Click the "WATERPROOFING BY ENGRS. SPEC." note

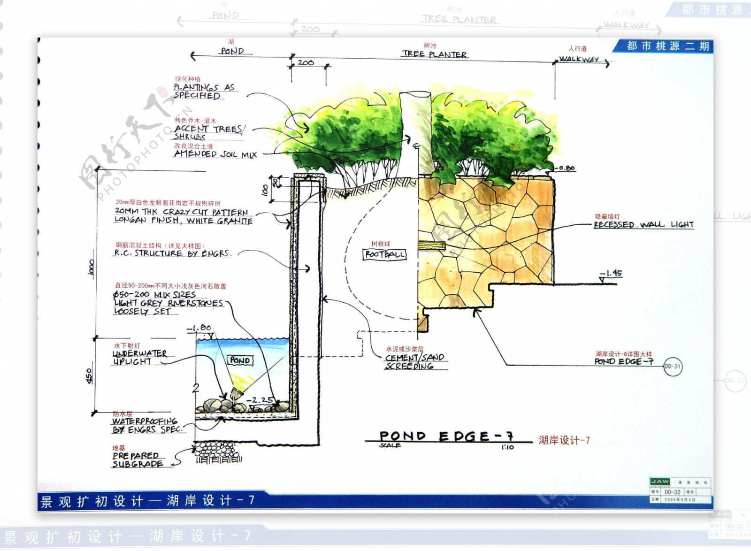click(146, 425)
